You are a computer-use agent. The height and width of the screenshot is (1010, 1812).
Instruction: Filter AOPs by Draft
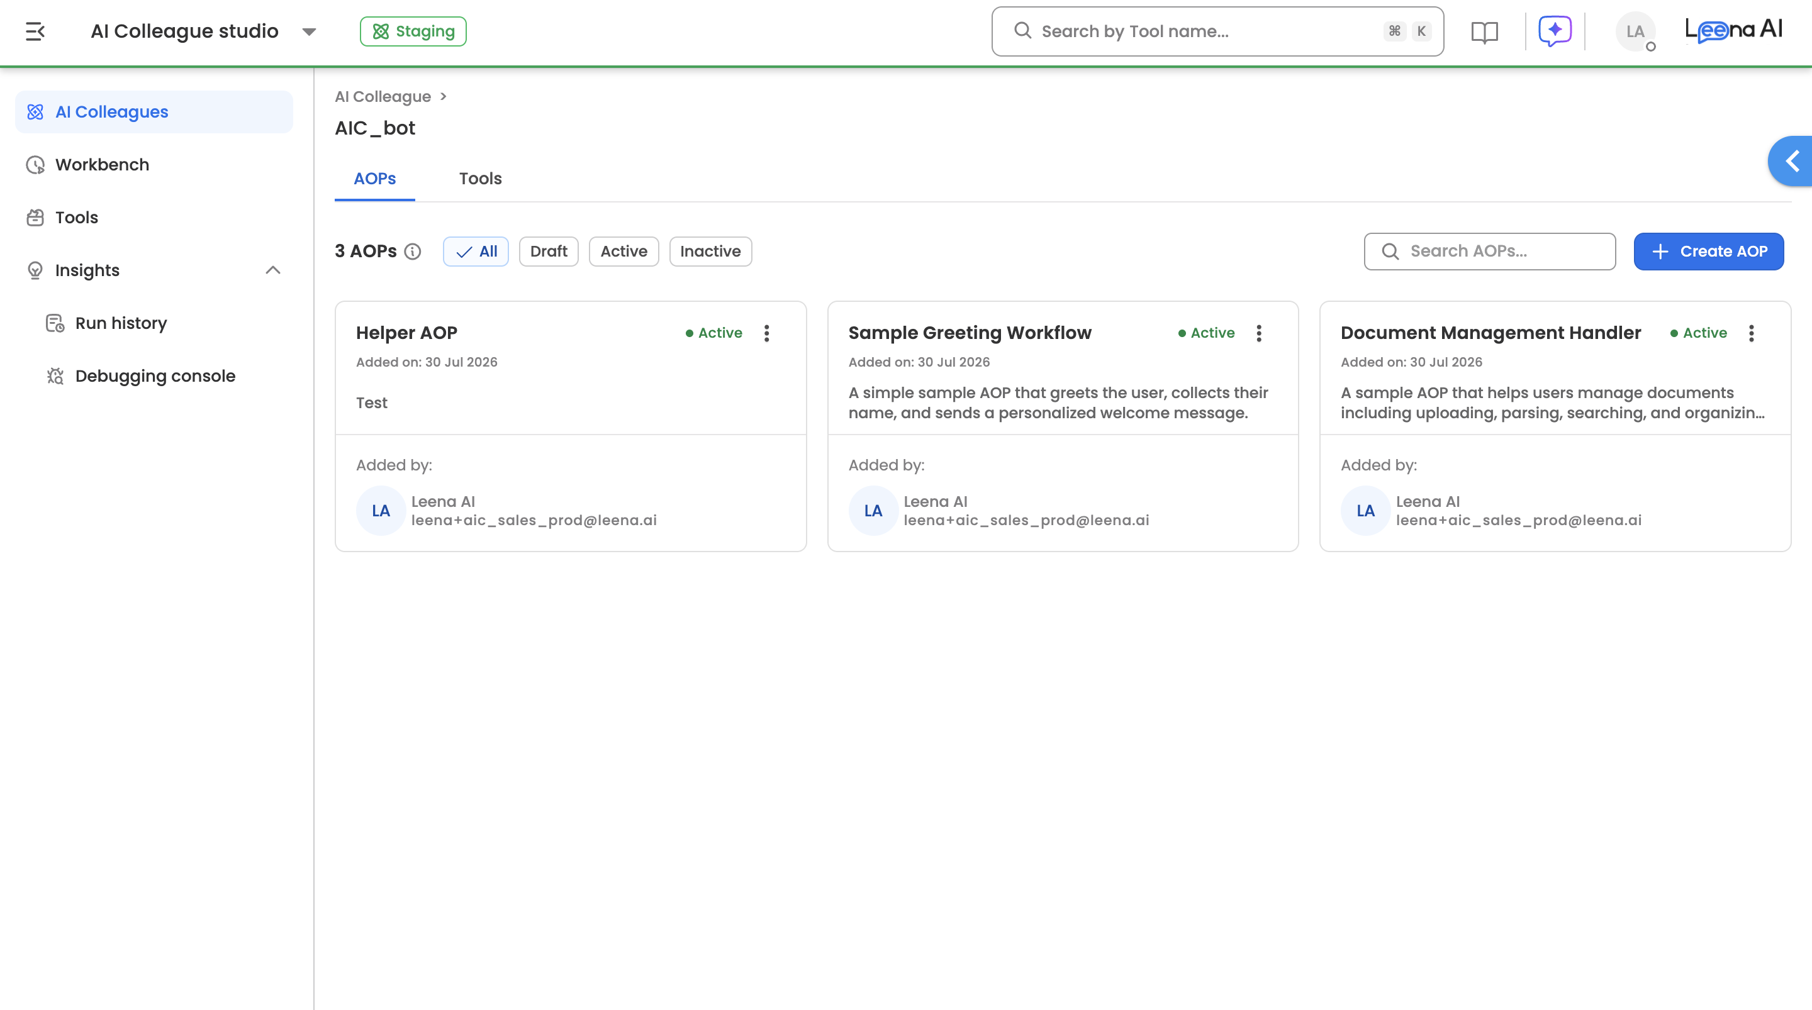pos(549,251)
